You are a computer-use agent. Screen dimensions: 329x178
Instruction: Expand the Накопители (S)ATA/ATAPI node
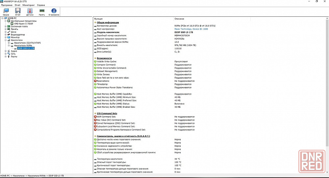(x=9, y=43)
